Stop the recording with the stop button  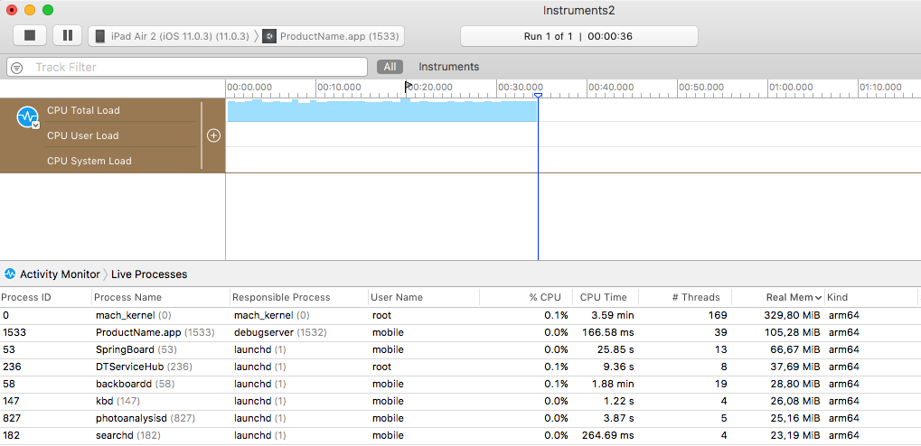30,35
